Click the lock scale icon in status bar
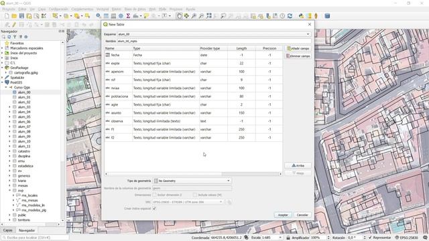This screenshot has height=241, width=429. tap(288, 238)
